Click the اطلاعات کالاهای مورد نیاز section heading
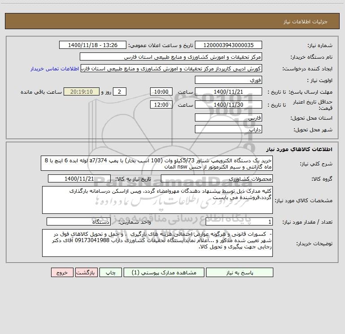This screenshot has width=345, height=334. coord(299,149)
